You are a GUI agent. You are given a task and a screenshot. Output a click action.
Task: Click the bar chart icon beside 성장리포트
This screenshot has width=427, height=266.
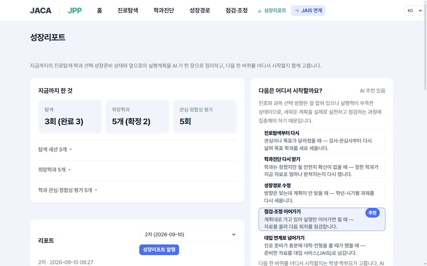pyautogui.click(x=260, y=11)
